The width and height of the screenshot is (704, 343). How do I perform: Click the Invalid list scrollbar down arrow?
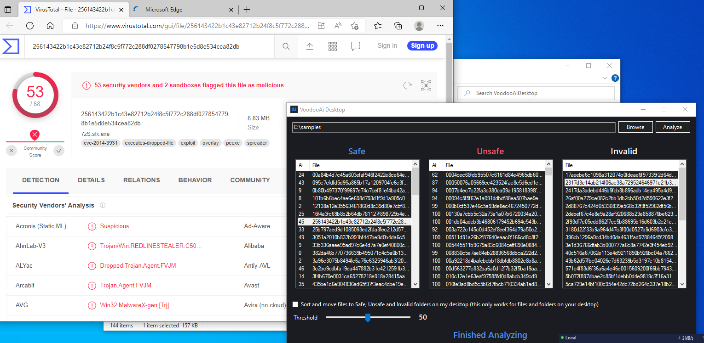682,284
